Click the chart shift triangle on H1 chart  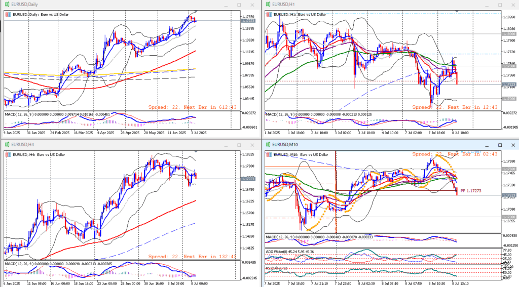[457, 12]
